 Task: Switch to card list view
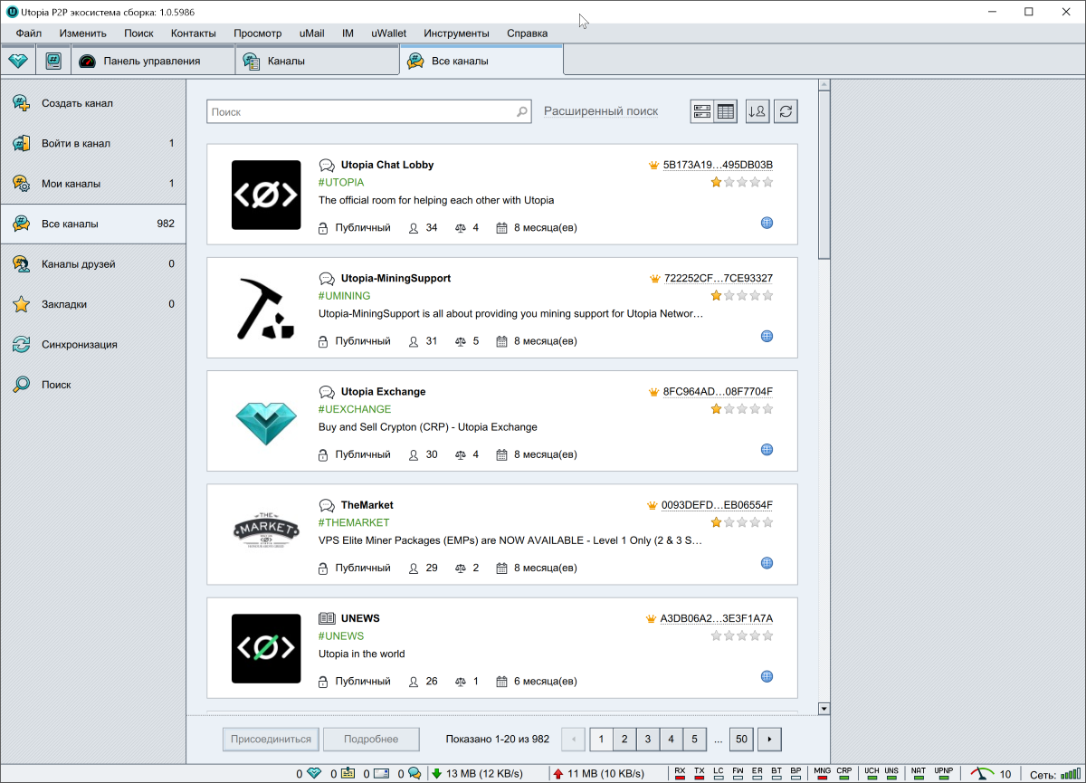pyautogui.click(x=702, y=111)
